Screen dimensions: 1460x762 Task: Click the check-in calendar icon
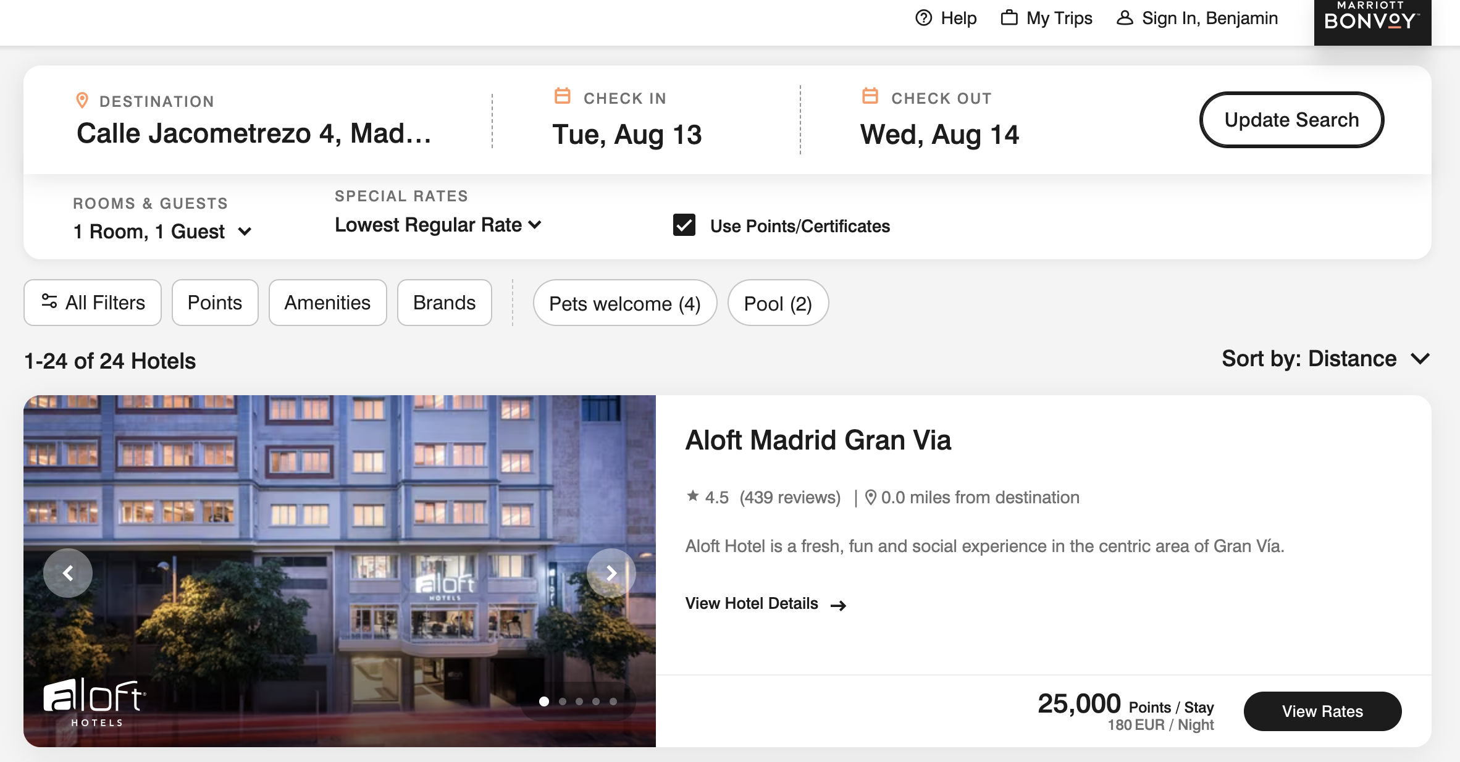point(562,96)
